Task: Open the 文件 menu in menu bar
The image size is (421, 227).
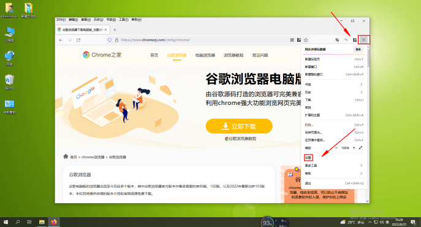Action: coord(61,20)
